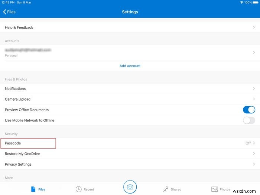Tap the Use Mobile Network to Offline label
This screenshot has height=195, width=260.
point(29,120)
